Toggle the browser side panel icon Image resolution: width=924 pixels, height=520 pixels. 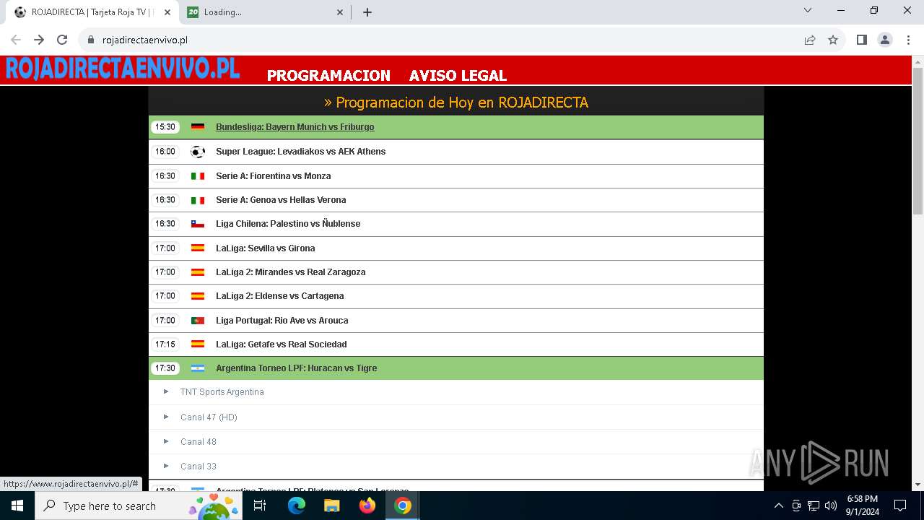pos(861,40)
